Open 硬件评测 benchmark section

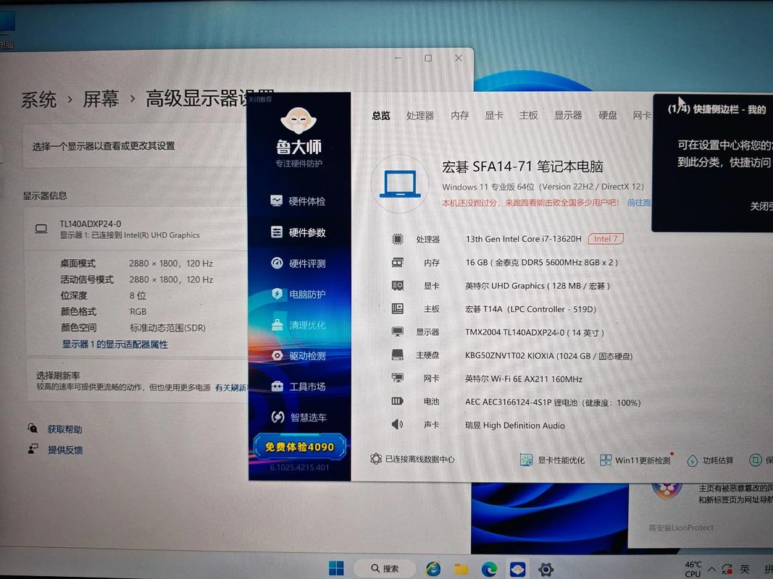pos(298,263)
